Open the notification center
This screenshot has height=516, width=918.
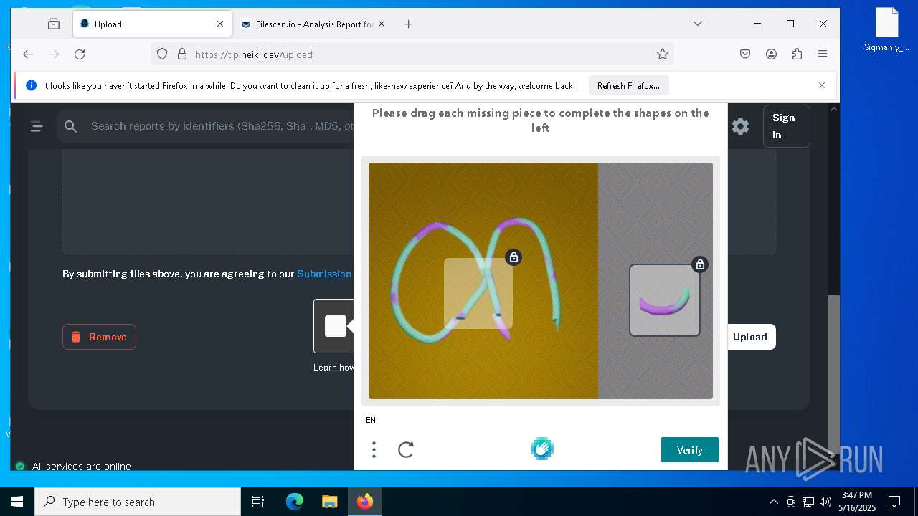point(894,502)
